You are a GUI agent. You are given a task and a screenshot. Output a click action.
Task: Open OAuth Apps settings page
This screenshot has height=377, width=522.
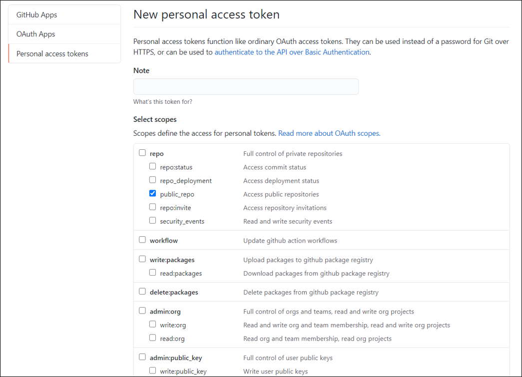point(36,34)
